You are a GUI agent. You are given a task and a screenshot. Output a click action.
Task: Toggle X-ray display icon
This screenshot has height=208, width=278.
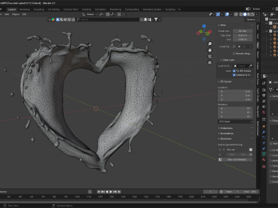236,14
